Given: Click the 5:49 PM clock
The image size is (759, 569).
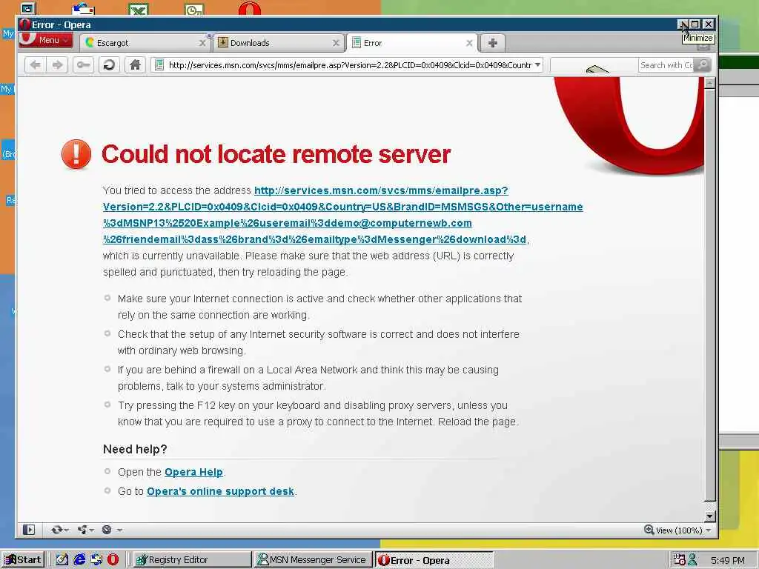Looking at the screenshot, I should (728, 560).
